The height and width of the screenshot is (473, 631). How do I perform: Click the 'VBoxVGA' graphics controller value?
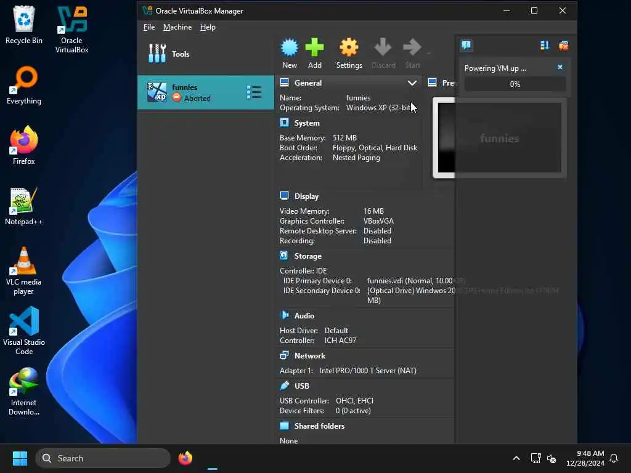pyautogui.click(x=378, y=221)
